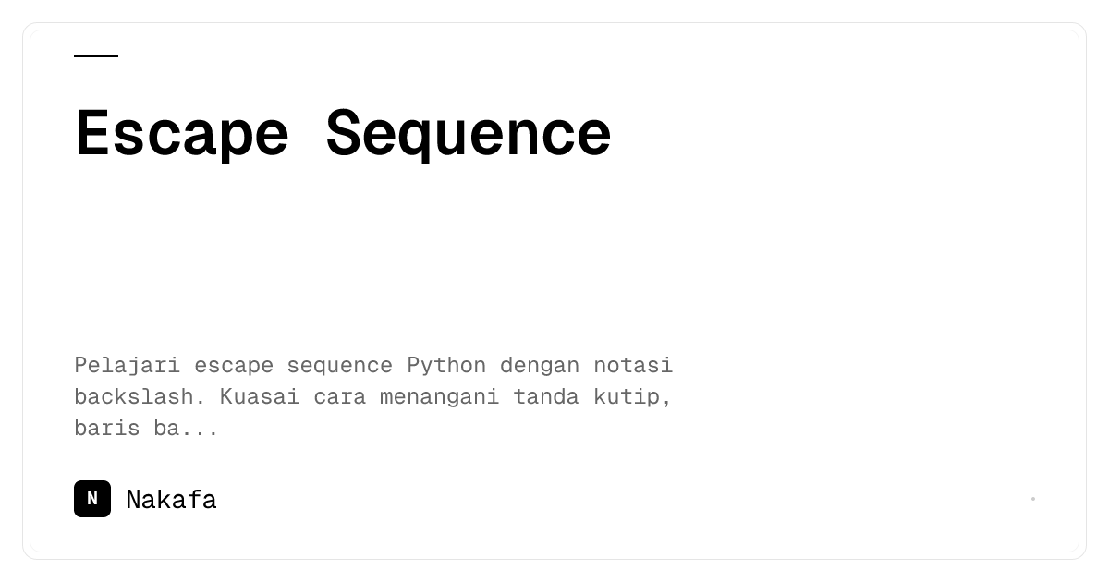
Task: Click the short black line above title
Action: click(x=96, y=56)
